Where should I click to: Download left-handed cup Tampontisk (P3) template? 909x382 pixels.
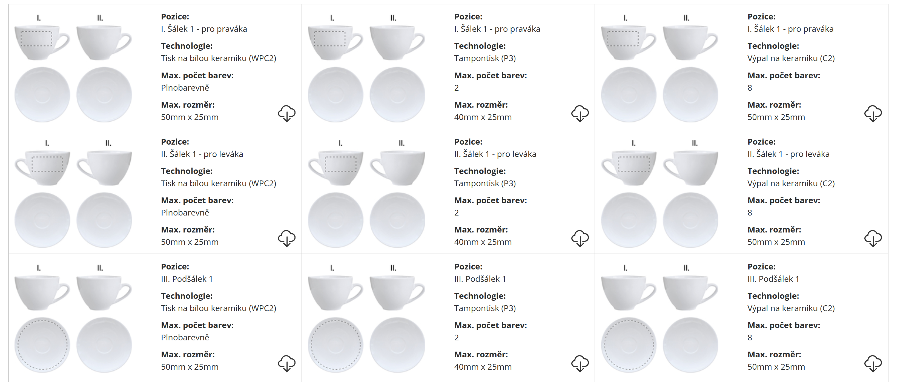(580, 238)
